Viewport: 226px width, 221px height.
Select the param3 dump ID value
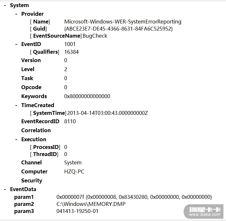[77, 211]
